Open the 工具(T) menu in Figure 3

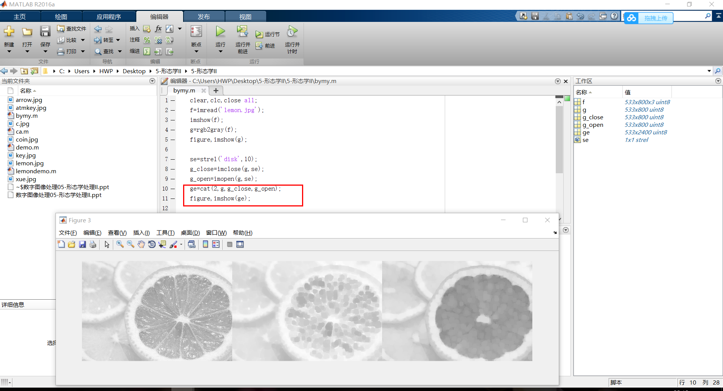(165, 232)
